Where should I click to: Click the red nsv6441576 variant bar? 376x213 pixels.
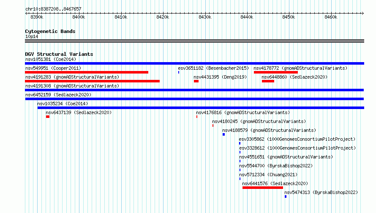263,188
